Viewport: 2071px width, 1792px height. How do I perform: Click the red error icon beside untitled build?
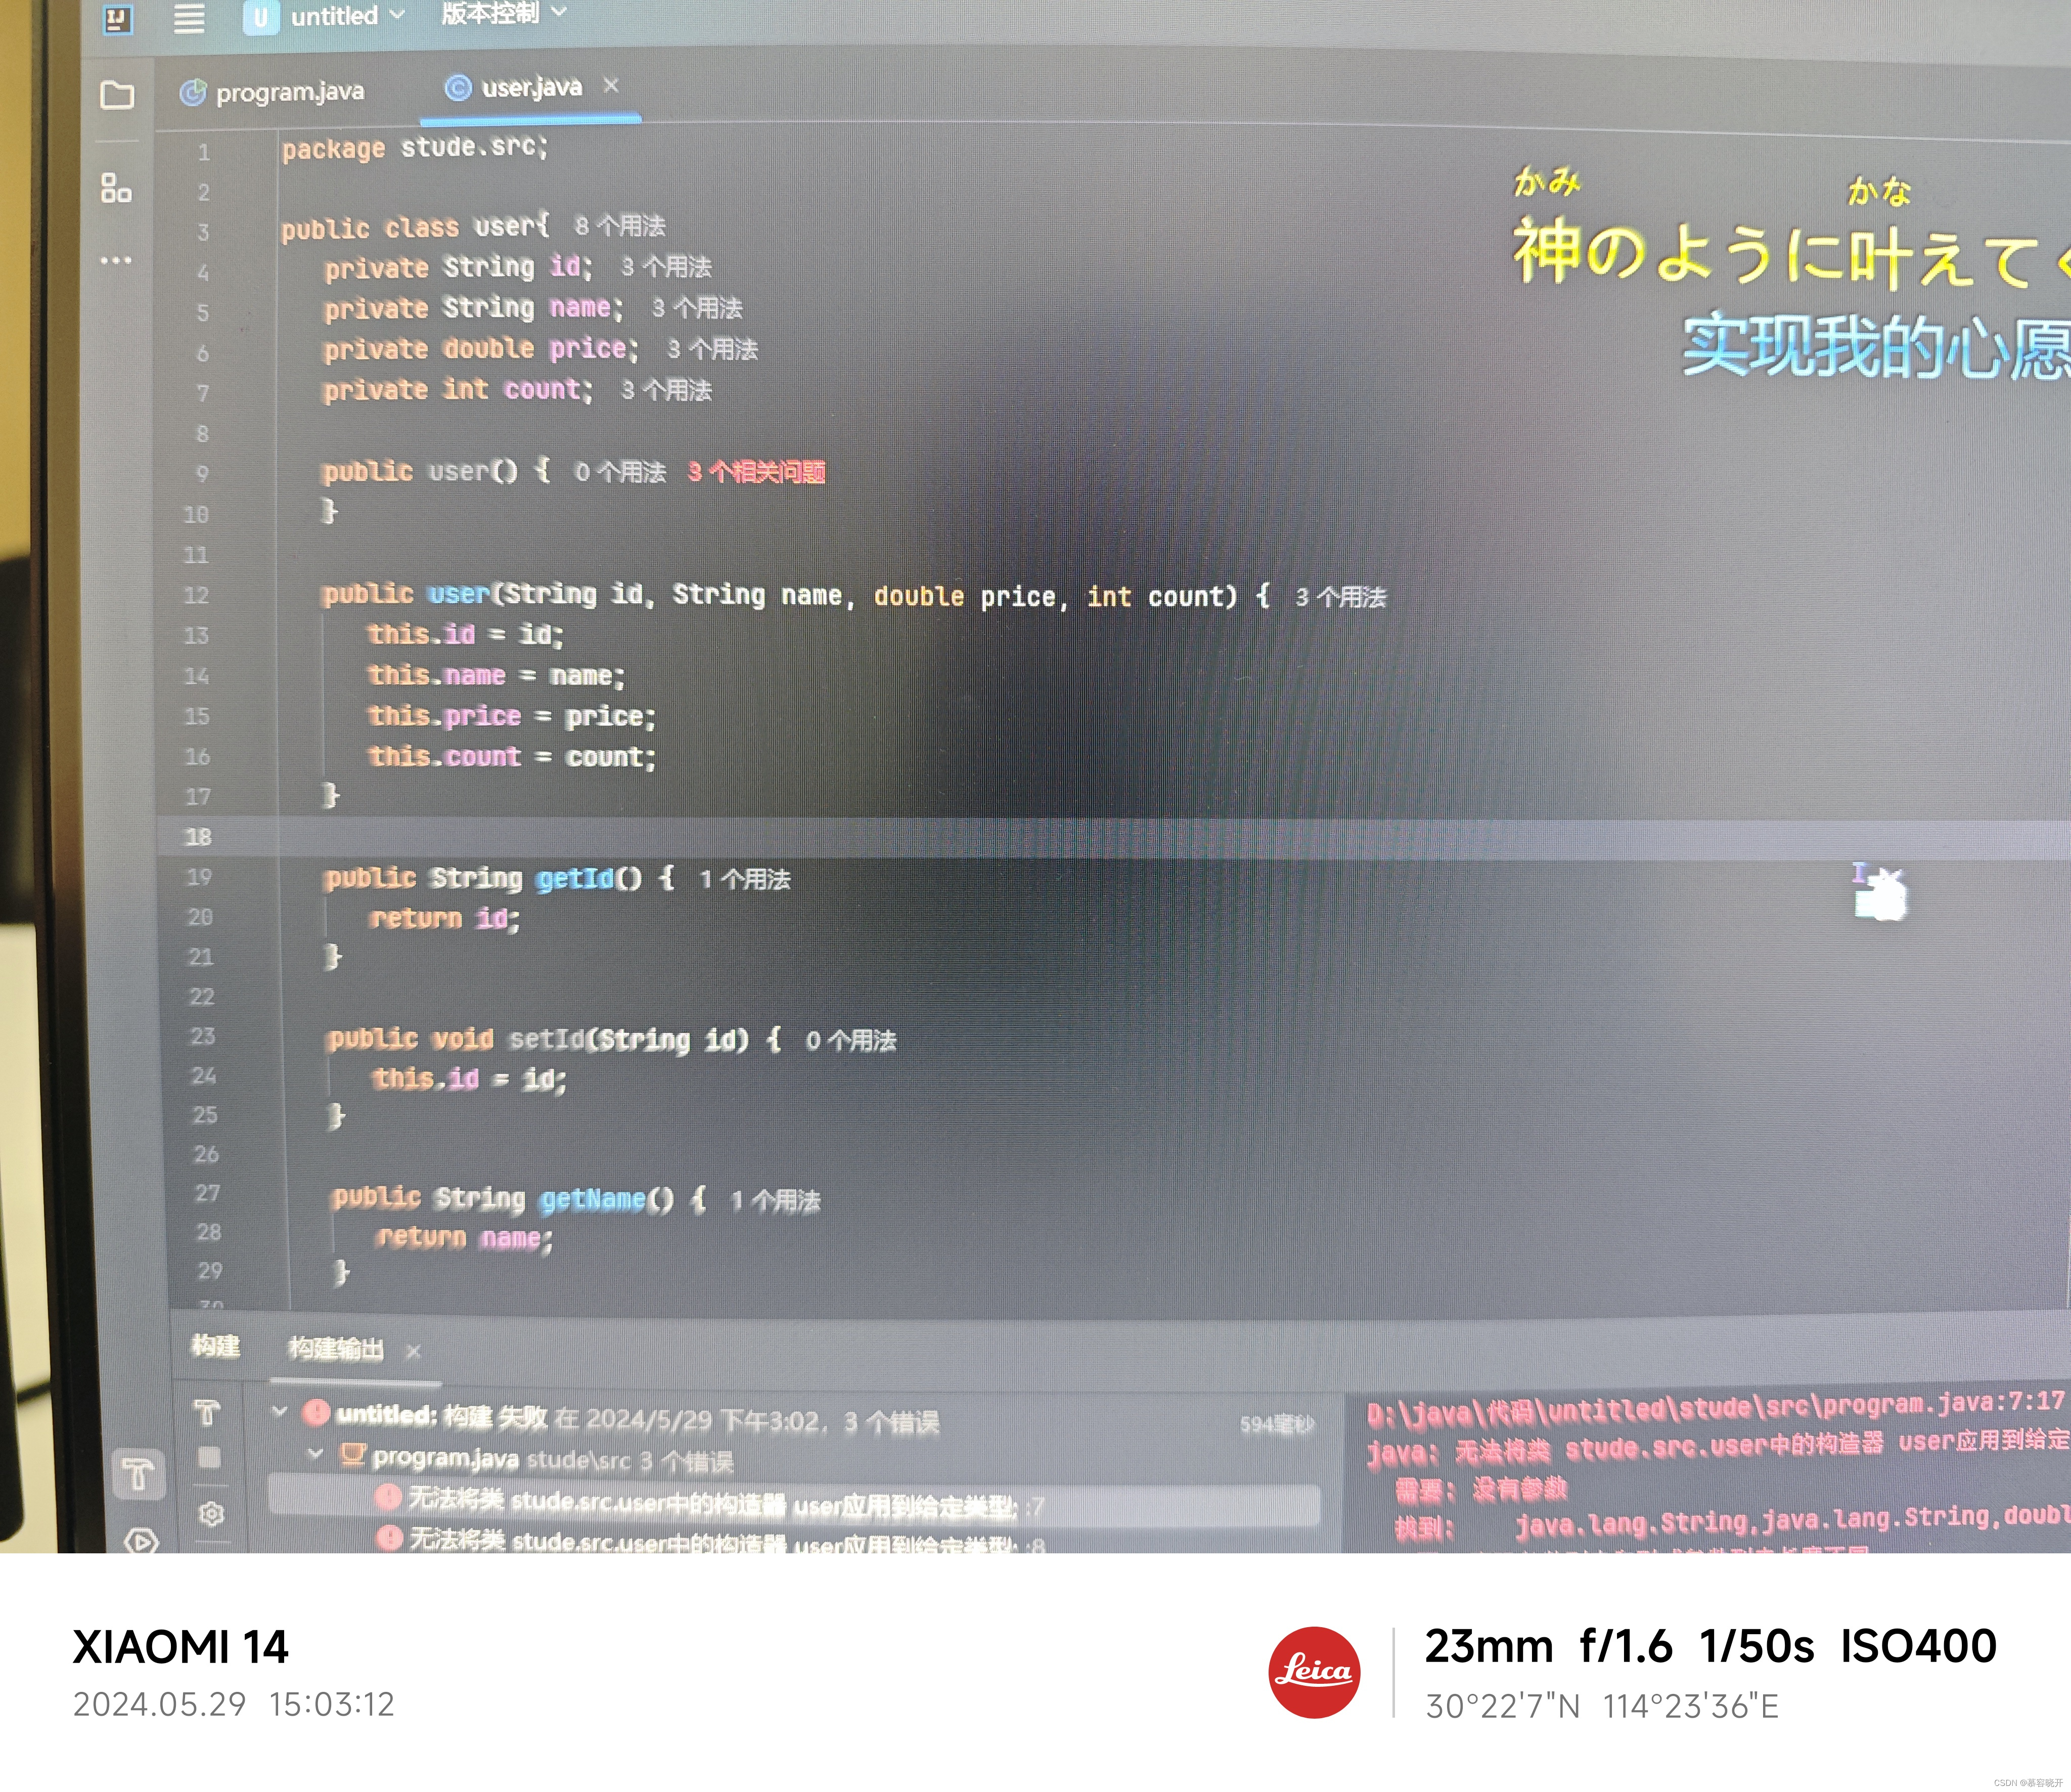click(x=316, y=1412)
